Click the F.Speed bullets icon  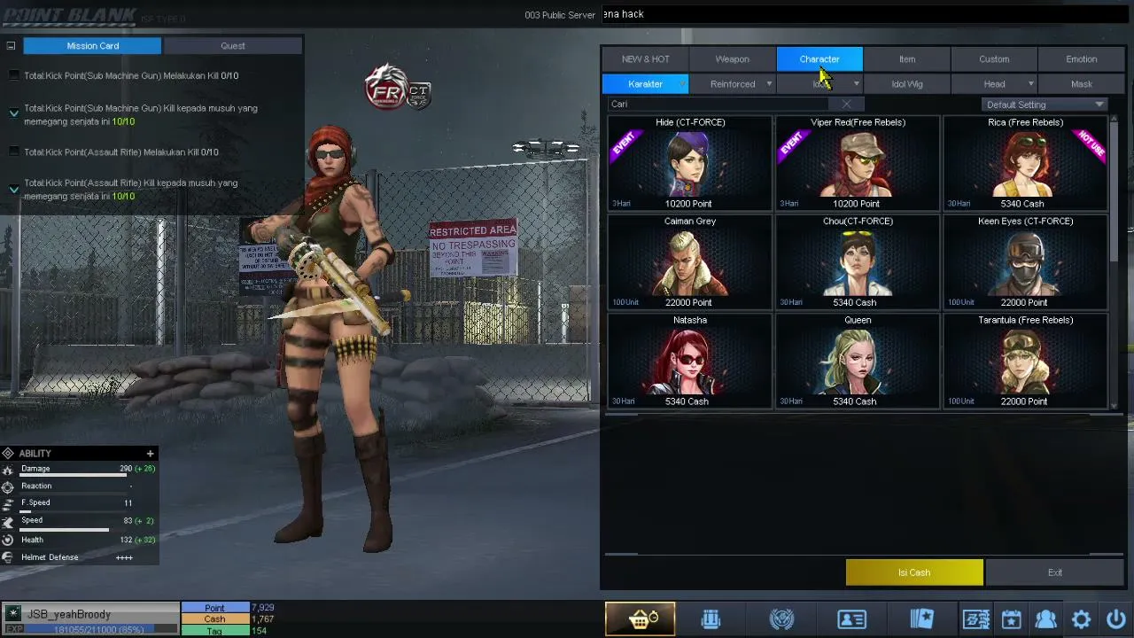pos(9,503)
